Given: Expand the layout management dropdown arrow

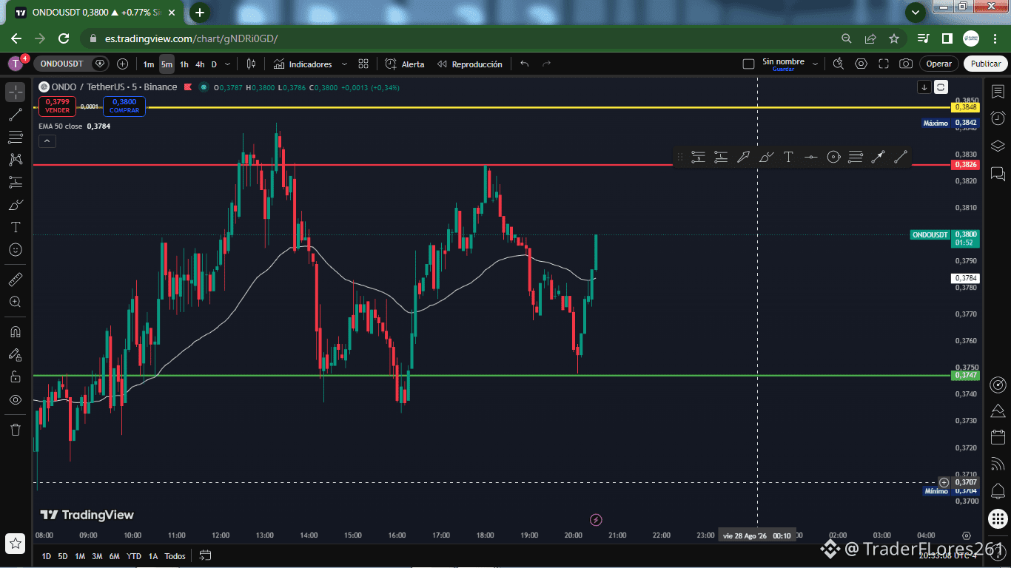Looking at the screenshot, I should tap(816, 64).
